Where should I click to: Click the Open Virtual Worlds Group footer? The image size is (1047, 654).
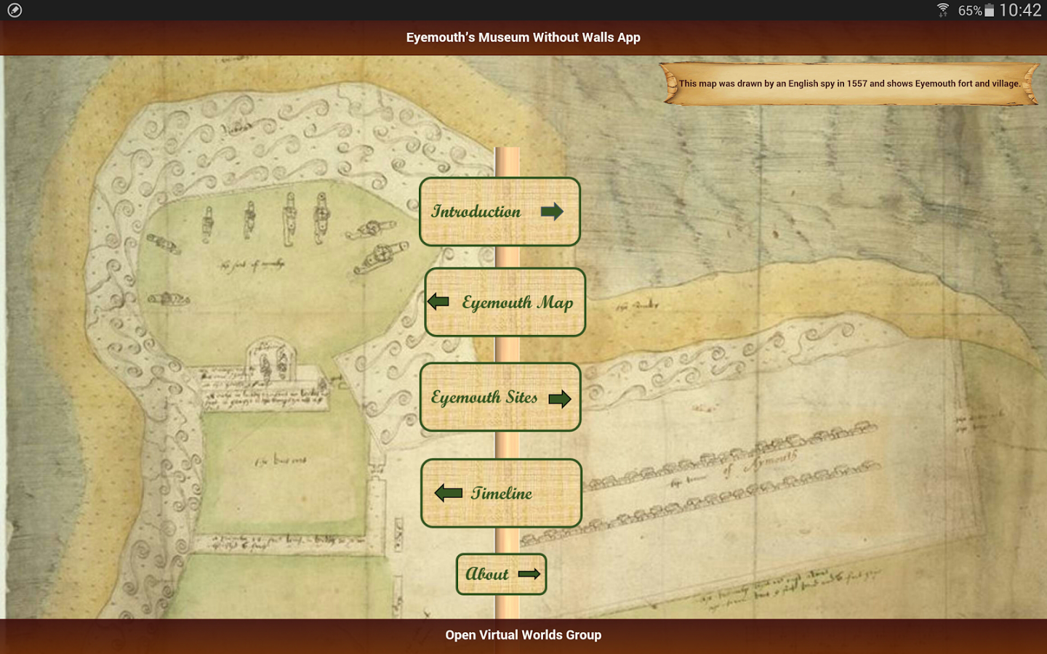point(523,635)
